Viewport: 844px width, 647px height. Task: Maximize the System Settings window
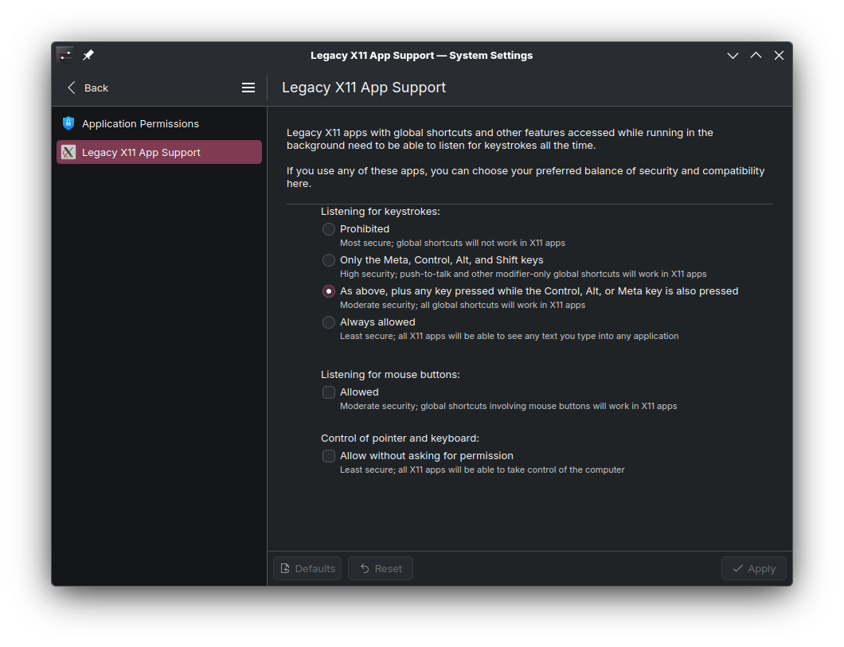tap(756, 56)
